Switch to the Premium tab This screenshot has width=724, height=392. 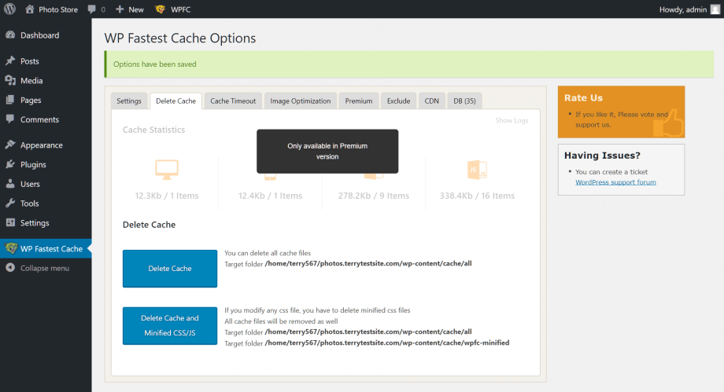coord(359,101)
